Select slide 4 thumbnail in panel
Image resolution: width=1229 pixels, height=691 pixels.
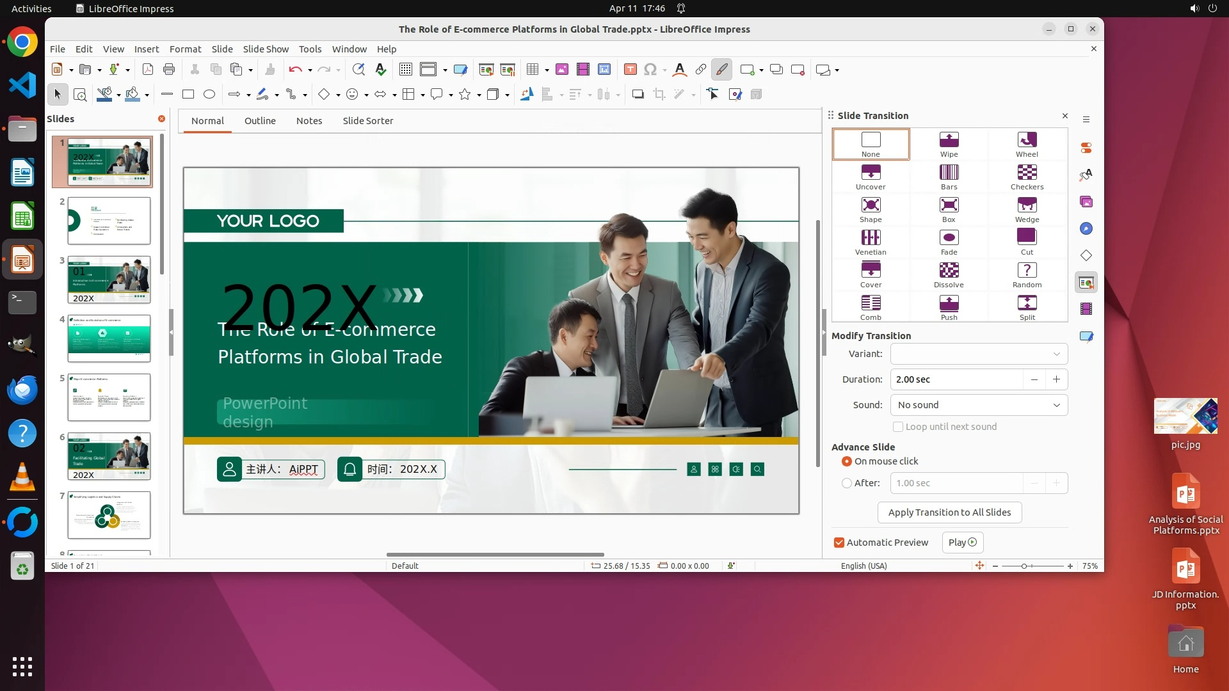pos(109,338)
